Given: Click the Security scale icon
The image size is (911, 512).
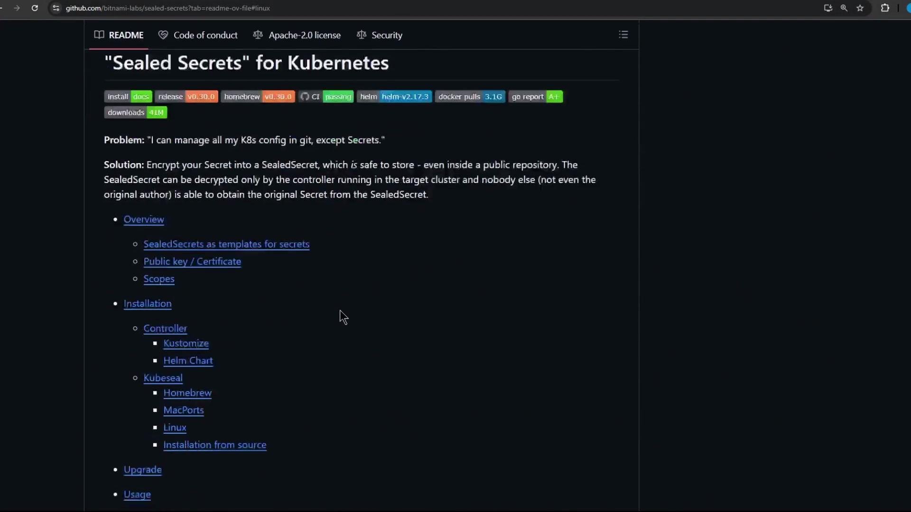Looking at the screenshot, I should tap(362, 35).
